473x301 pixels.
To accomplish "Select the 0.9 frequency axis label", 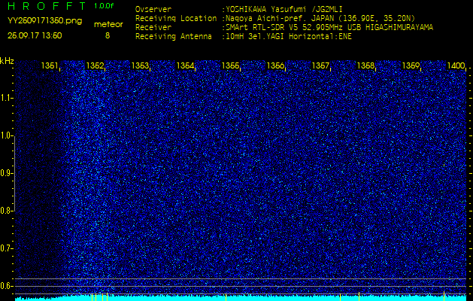I will tap(7, 173).
